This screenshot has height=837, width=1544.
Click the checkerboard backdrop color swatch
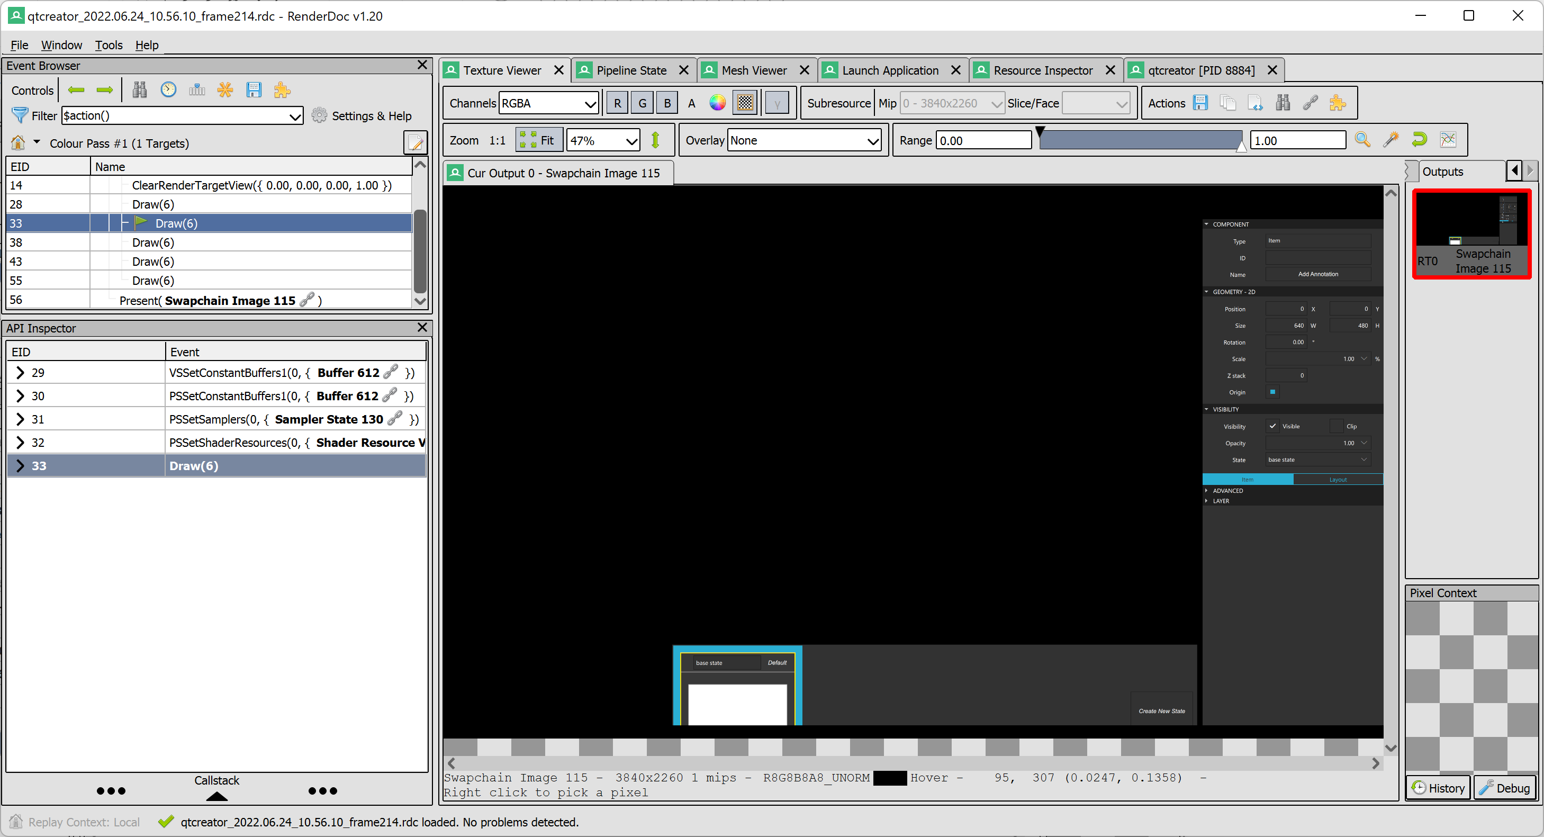744,103
